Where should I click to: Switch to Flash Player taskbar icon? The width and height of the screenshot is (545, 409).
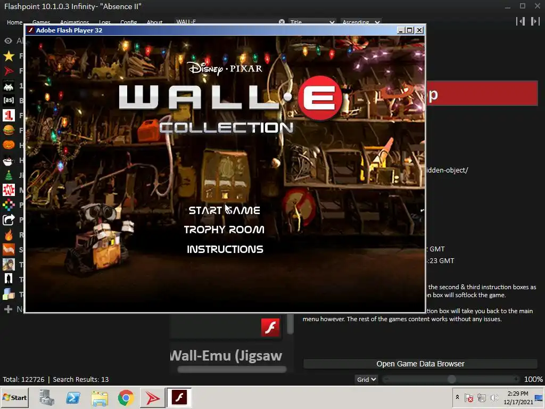179,397
